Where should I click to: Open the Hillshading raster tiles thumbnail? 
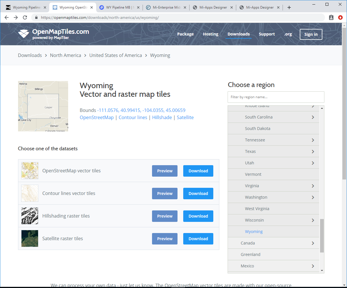pyautogui.click(x=30, y=216)
